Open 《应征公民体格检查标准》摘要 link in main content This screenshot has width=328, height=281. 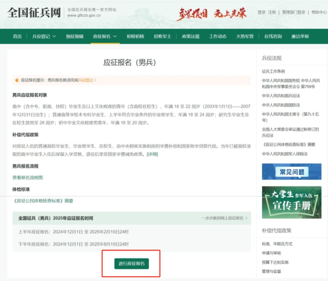[43, 201]
